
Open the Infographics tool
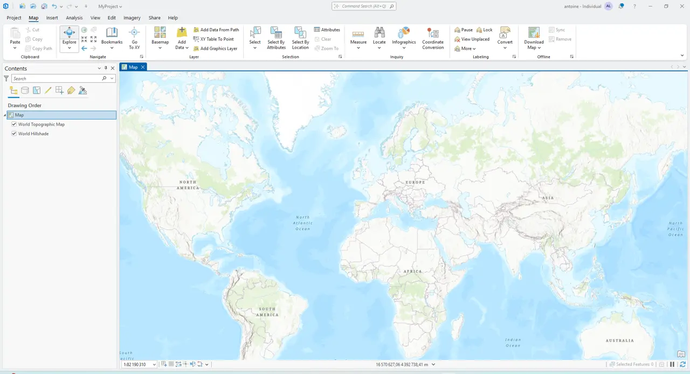(404, 38)
